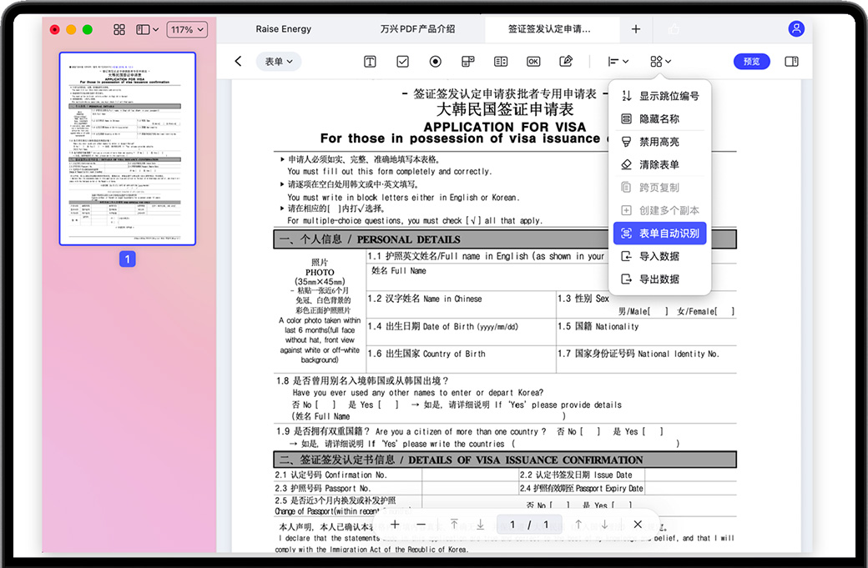
Task: Select the radio button form tool
Action: coord(435,62)
